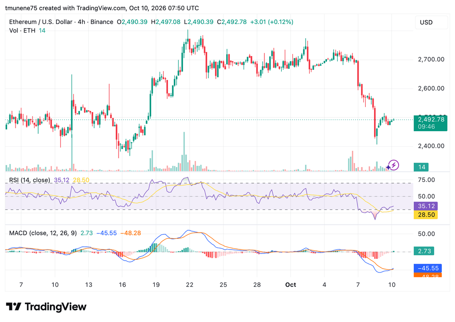Click the 16 date on time axis

122,285
